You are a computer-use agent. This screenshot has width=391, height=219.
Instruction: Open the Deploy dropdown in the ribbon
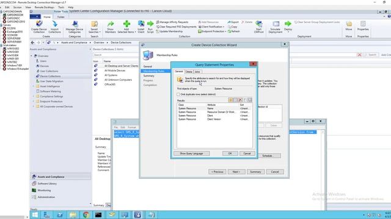(x=288, y=27)
